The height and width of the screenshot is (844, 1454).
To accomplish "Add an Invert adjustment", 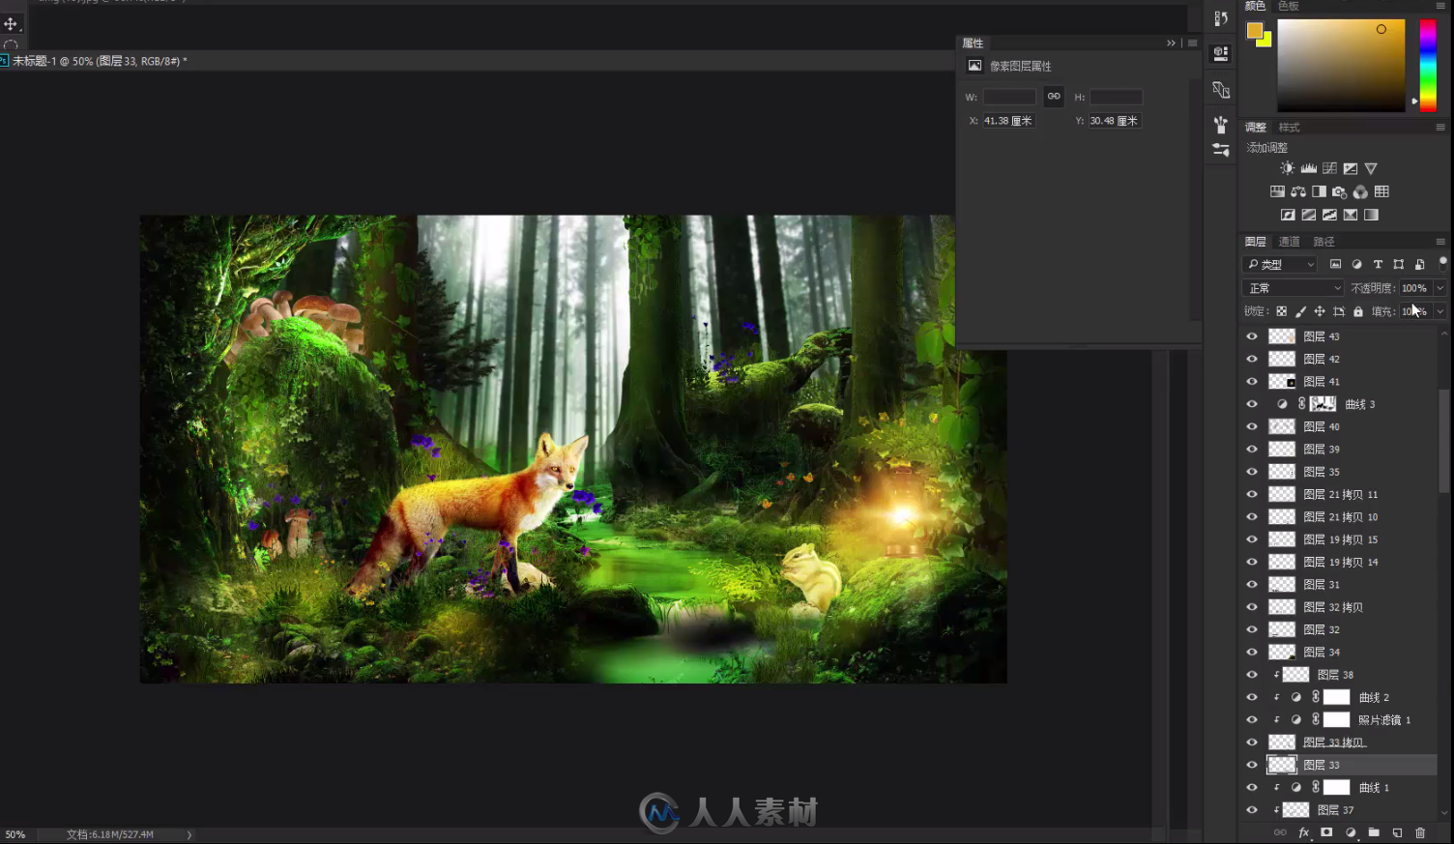I will pyautogui.click(x=1288, y=215).
